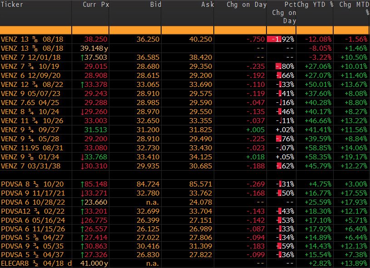370x268 pixels.
Task: Sort by the Ticker column header
Action: tap(12, 5)
